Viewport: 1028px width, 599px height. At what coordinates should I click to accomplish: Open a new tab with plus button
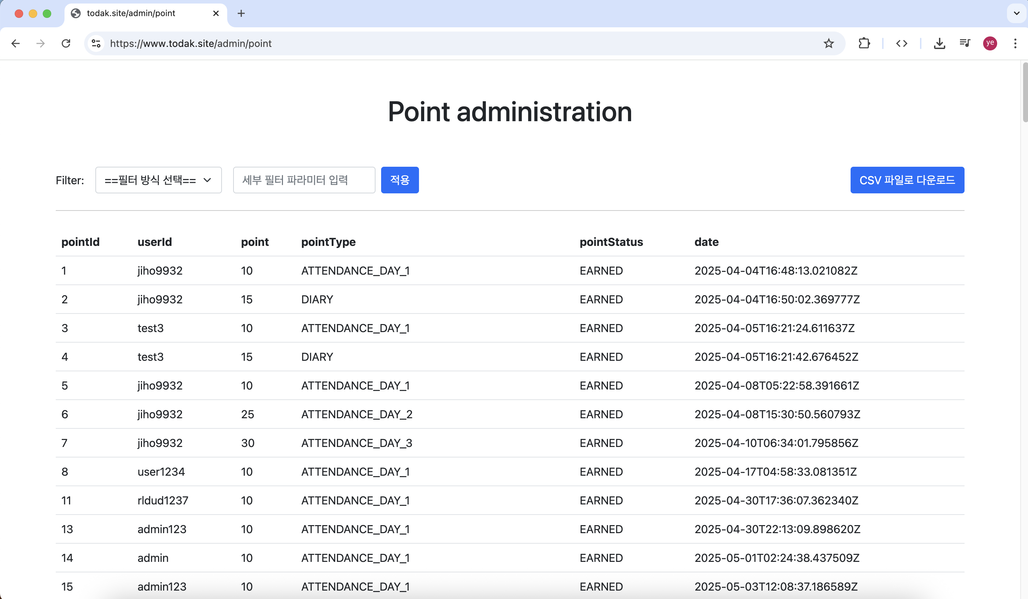pyautogui.click(x=241, y=13)
